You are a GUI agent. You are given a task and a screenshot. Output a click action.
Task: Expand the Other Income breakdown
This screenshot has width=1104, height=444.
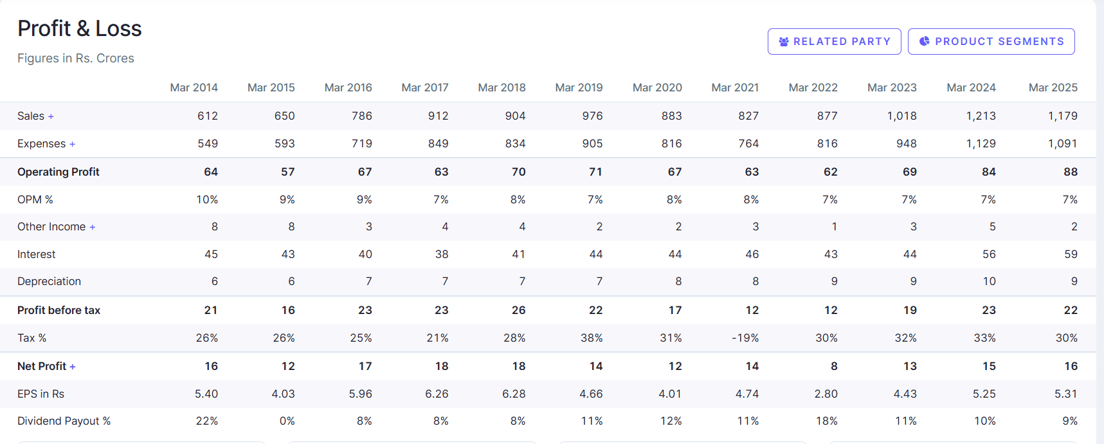coord(94,227)
